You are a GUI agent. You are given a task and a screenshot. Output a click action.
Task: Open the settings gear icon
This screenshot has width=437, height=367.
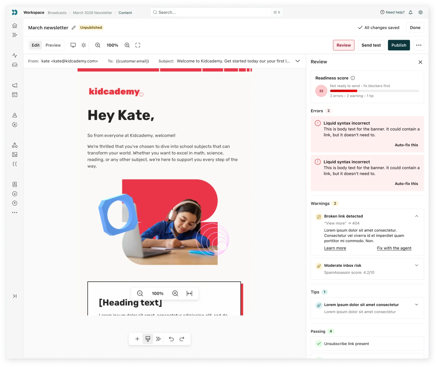point(421,12)
